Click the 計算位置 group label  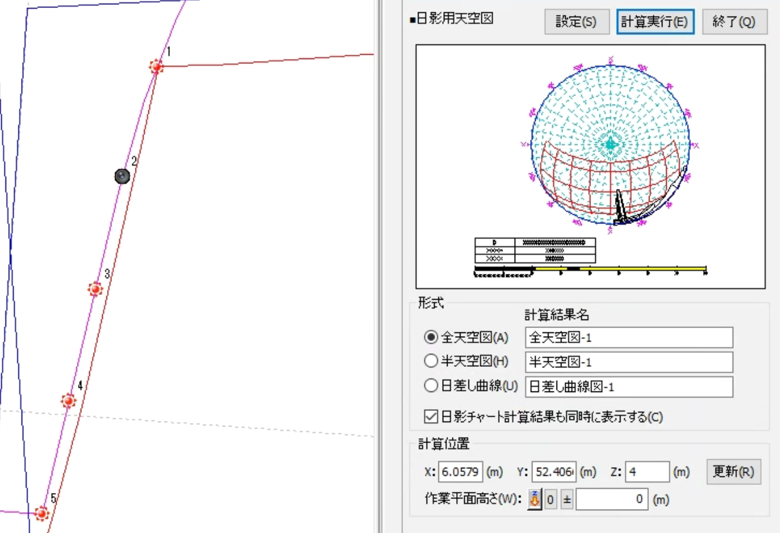tap(444, 444)
